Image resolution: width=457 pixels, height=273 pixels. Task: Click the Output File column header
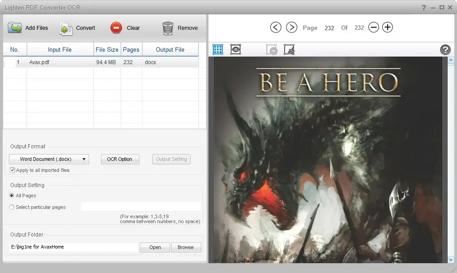170,49
